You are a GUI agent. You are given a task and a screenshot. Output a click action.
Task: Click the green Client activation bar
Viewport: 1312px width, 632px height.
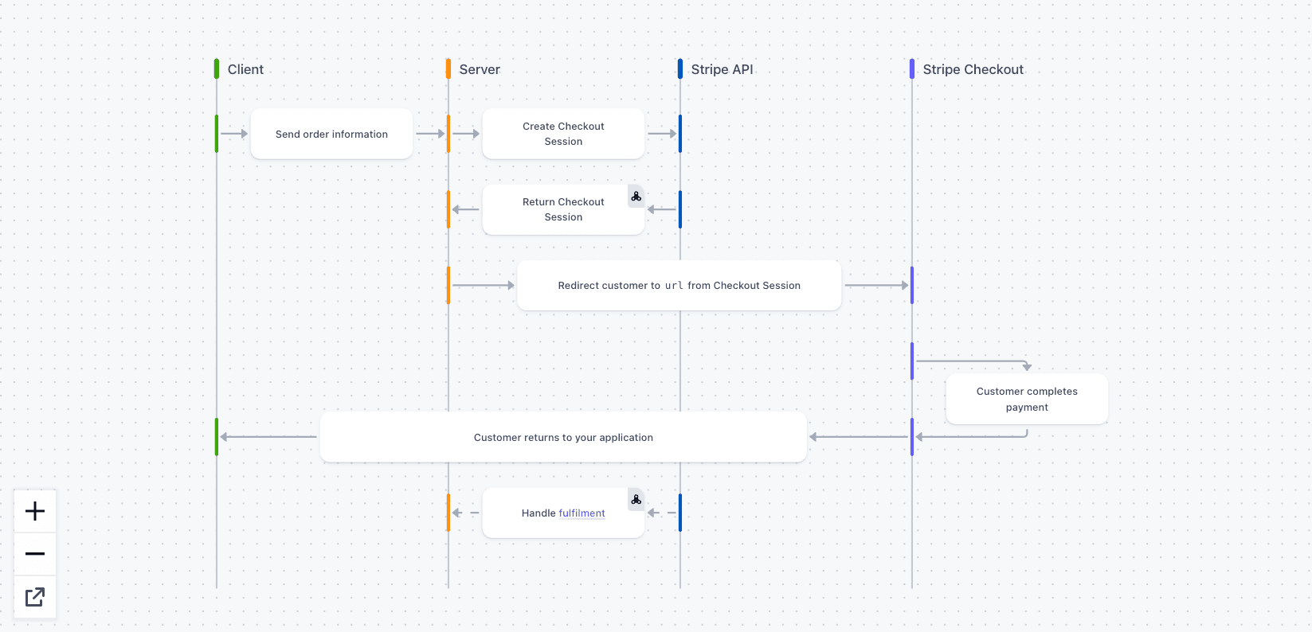[x=216, y=134]
